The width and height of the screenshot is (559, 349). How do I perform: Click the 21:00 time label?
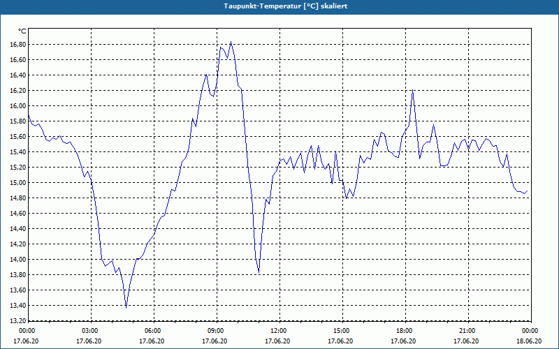468,331
